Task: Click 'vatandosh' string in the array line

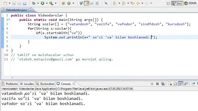Action: point(79,24)
